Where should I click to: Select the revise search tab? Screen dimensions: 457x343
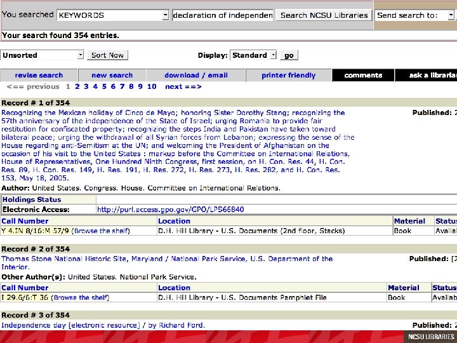tap(39, 75)
